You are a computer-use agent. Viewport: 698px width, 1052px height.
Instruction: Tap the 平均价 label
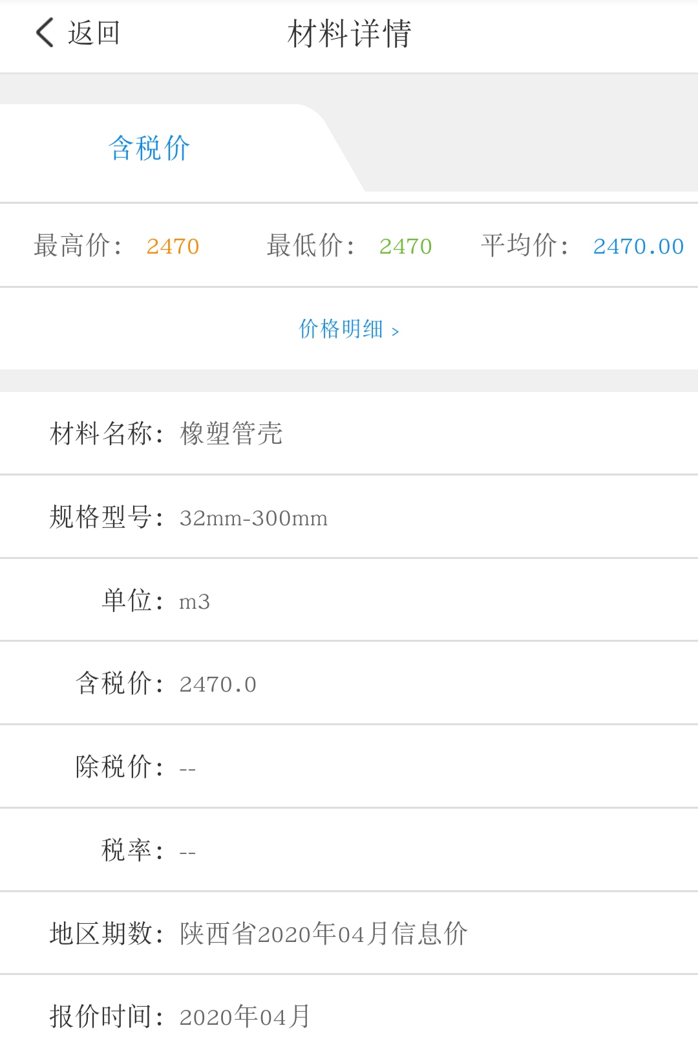525,247
